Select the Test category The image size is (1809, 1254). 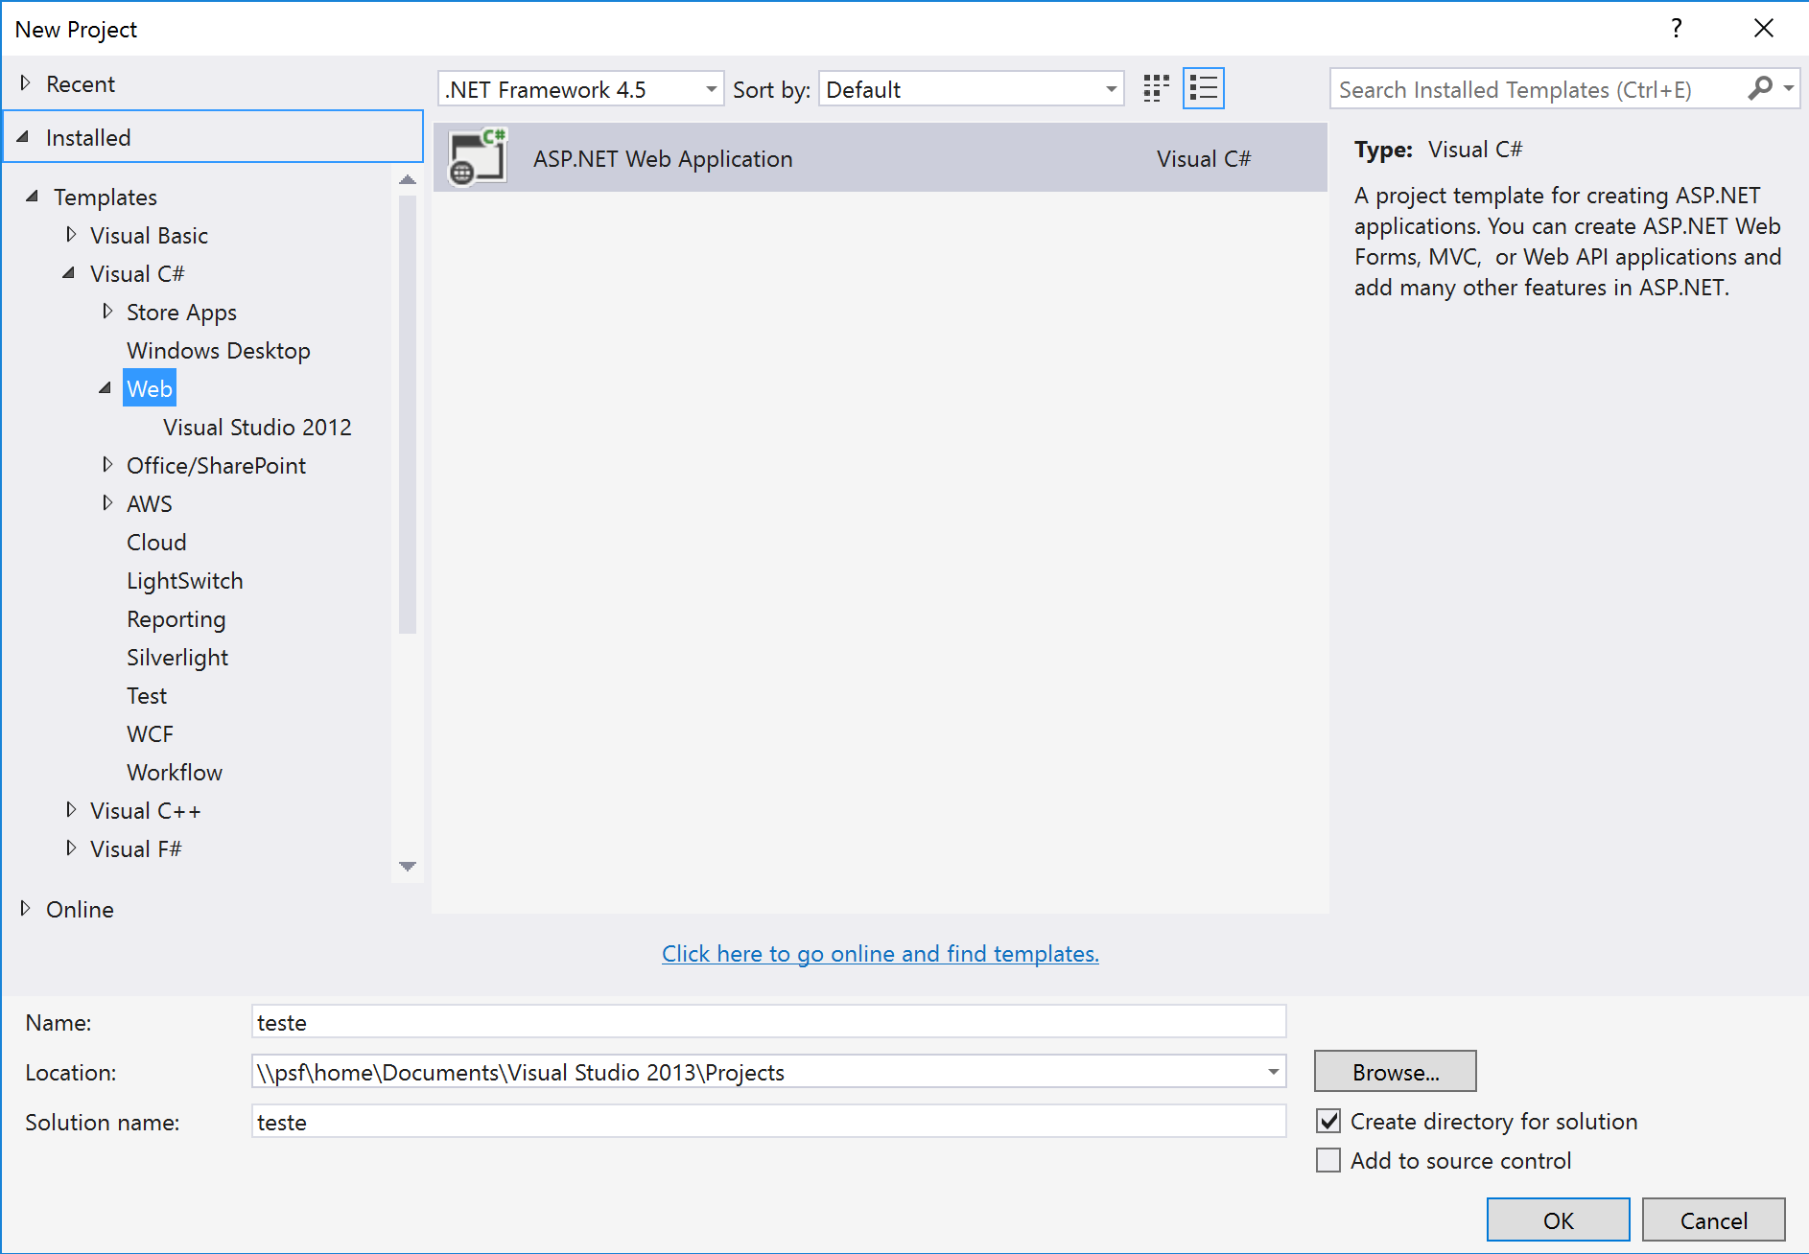147,695
